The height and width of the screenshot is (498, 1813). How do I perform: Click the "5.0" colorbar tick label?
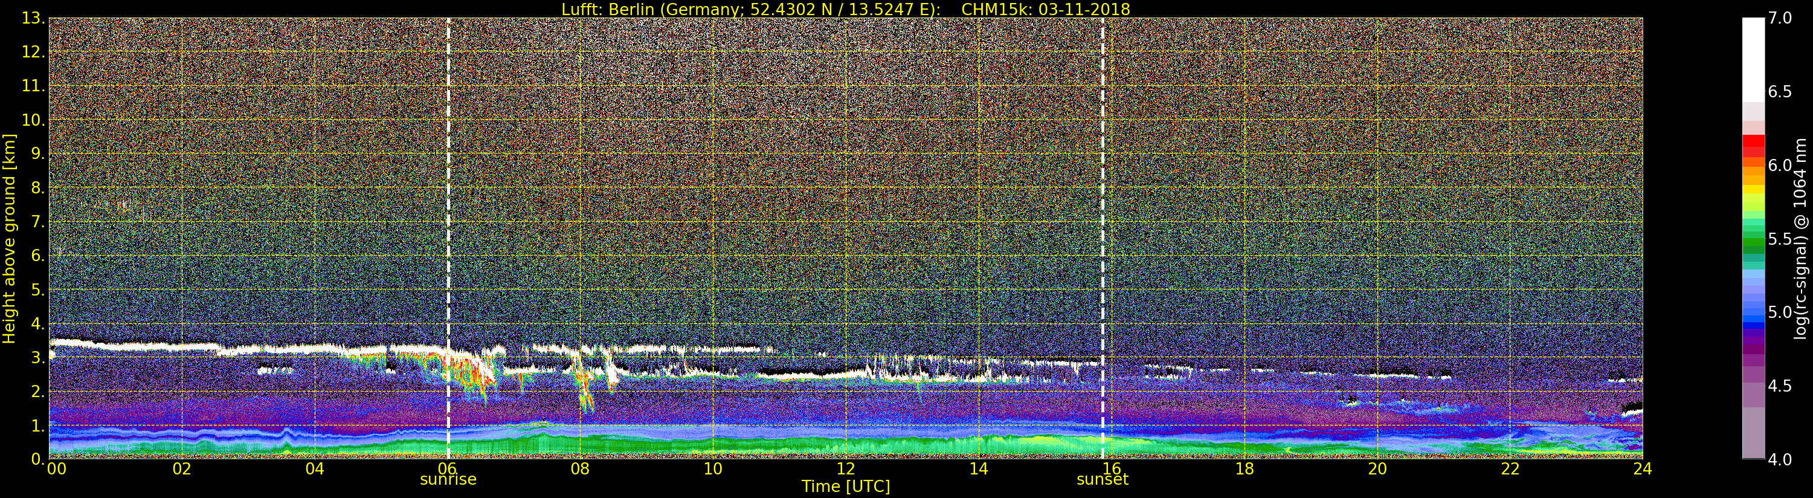(1780, 312)
